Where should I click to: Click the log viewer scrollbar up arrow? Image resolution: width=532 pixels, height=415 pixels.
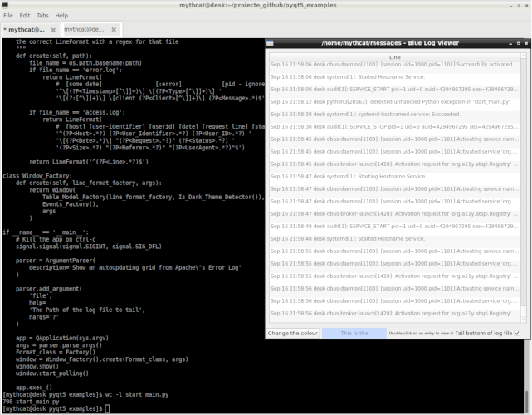[524, 56]
